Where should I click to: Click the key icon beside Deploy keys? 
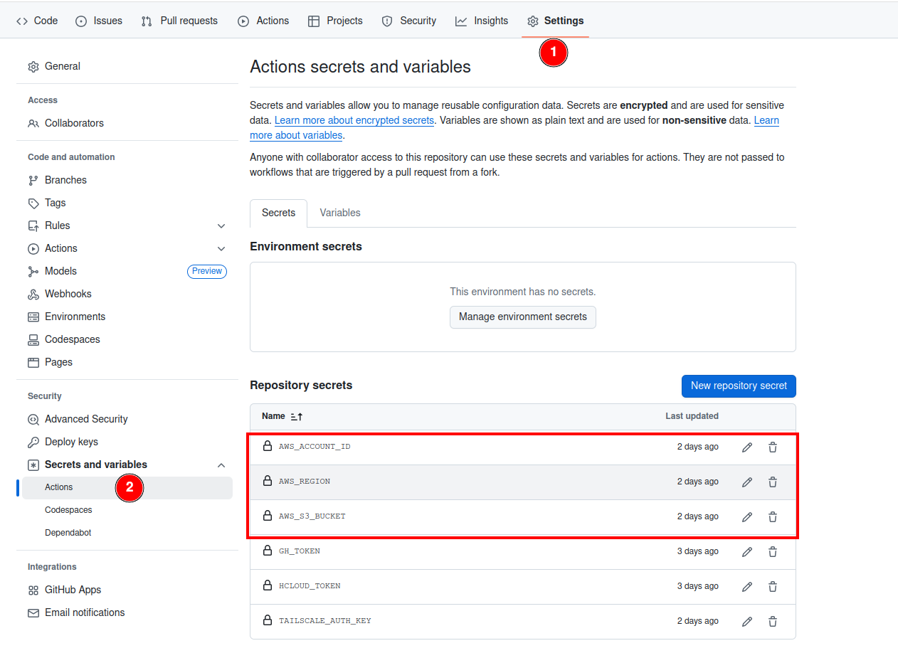click(x=33, y=442)
